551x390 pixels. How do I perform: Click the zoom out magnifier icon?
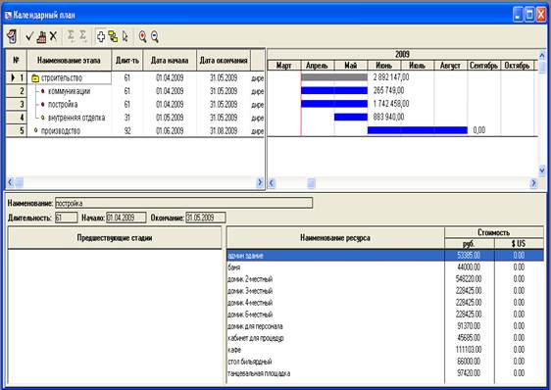(x=155, y=36)
